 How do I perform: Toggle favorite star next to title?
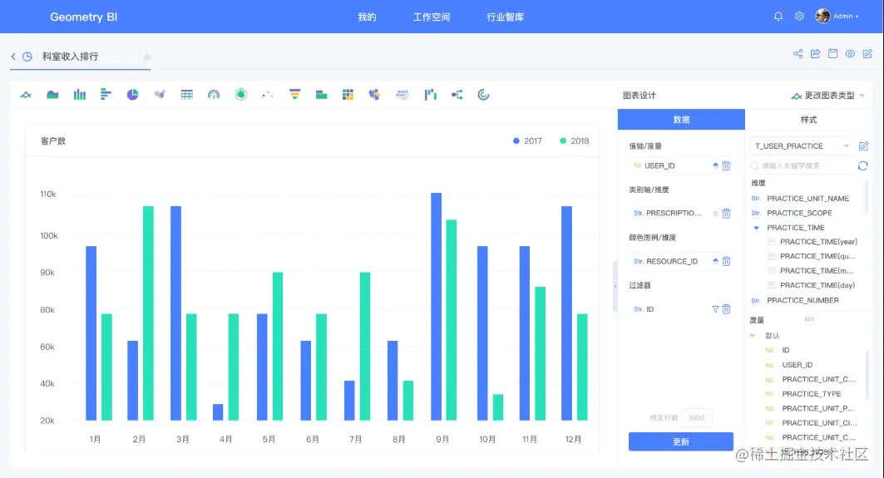click(x=147, y=57)
